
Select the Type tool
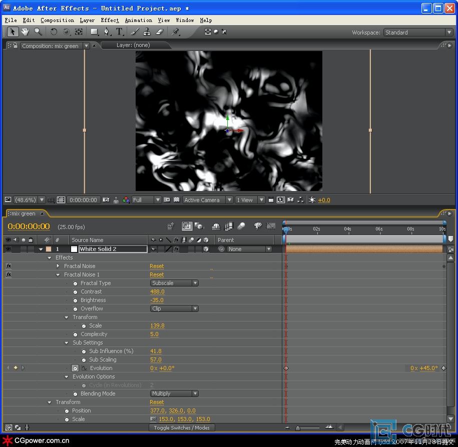pyautogui.click(x=120, y=32)
